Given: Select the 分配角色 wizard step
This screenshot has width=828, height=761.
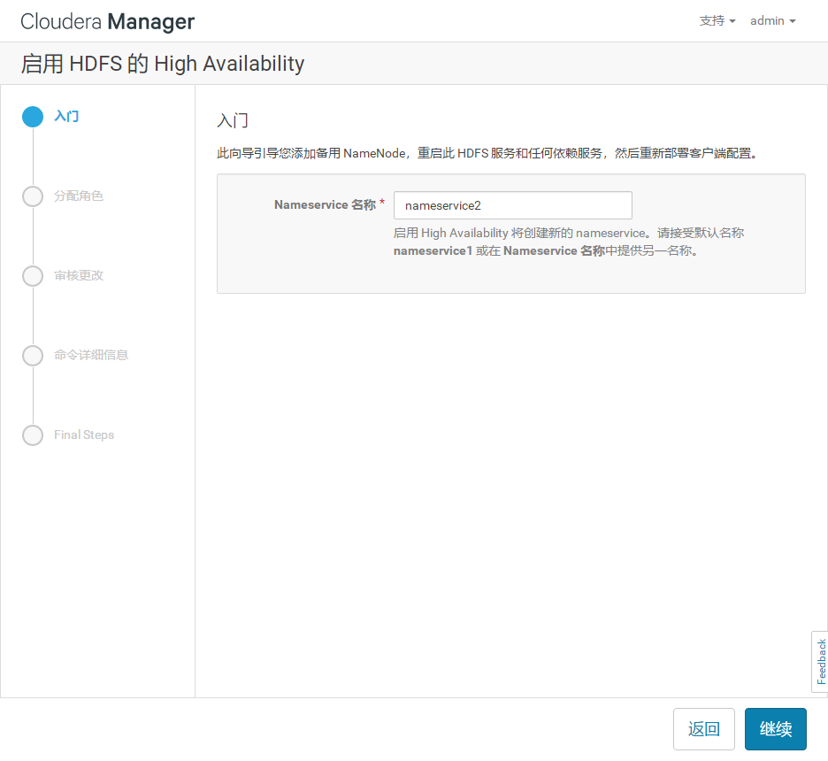Looking at the screenshot, I should [79, 196].
